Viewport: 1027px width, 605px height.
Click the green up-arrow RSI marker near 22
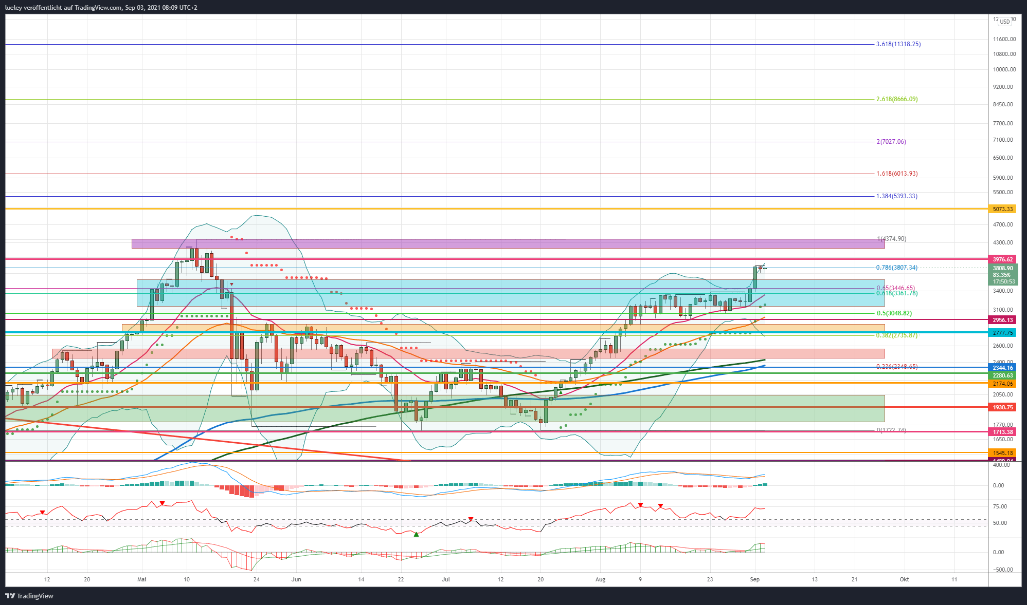pyautogui.click(x=416, y=535)
